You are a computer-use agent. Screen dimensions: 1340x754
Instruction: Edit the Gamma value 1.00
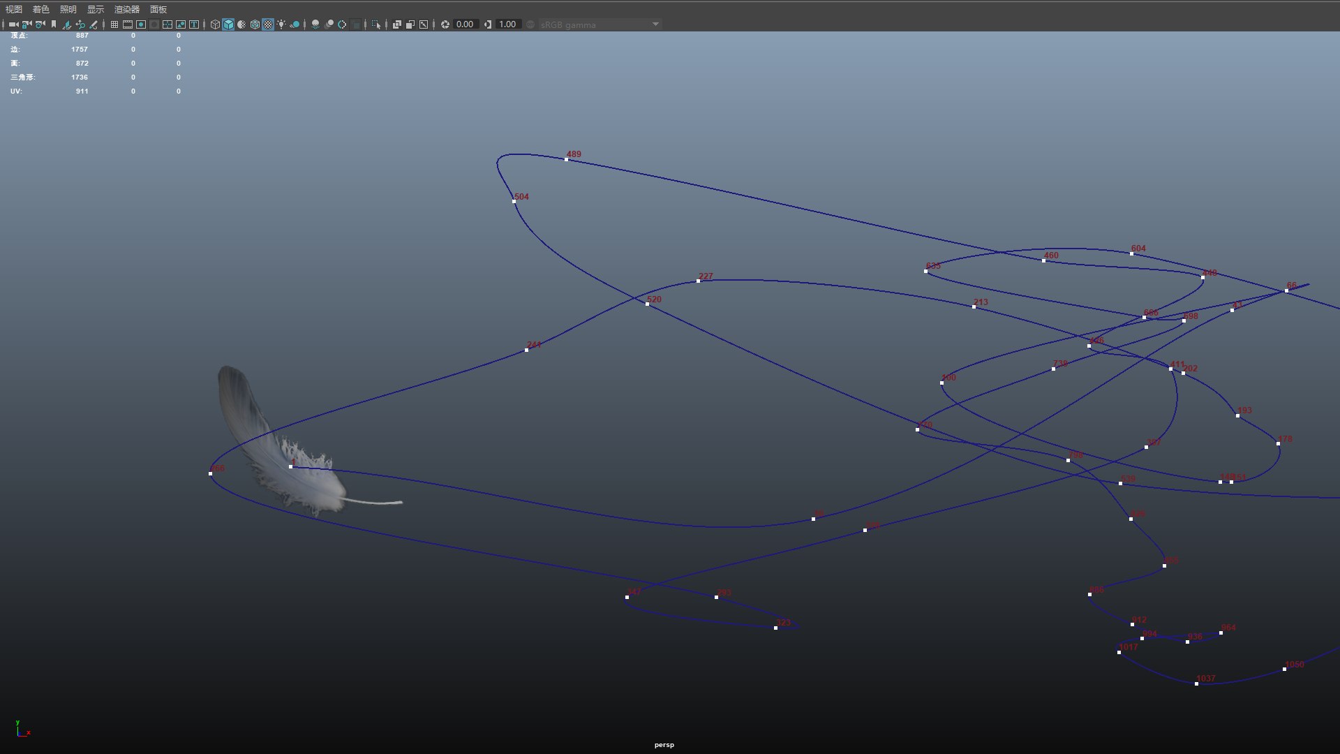pos(507,24)
